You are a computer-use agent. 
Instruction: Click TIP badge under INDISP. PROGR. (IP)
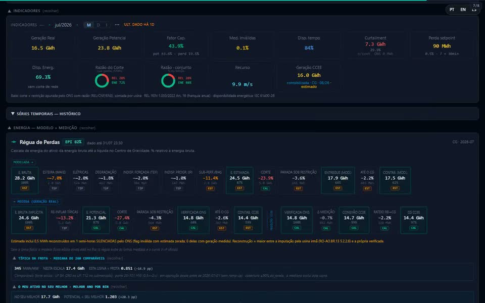pos(178,188)
